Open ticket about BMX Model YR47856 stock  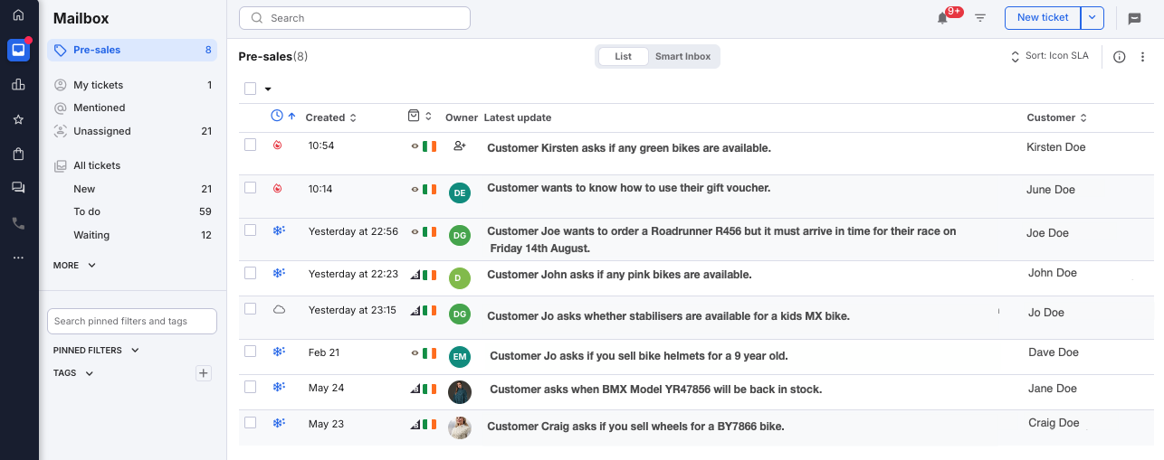point(655,390)
